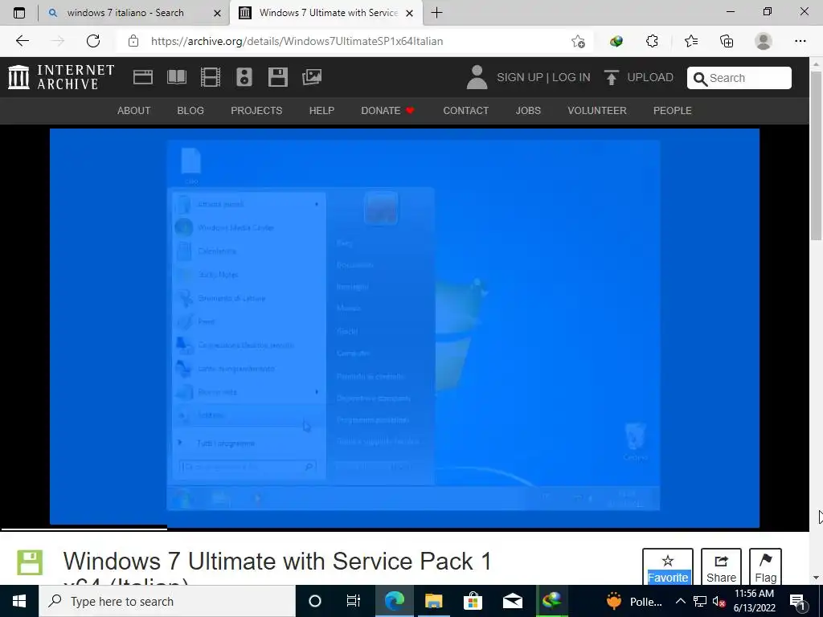
Task: Open the Images icon in Archive navbar
Action: tap(312, 77)
